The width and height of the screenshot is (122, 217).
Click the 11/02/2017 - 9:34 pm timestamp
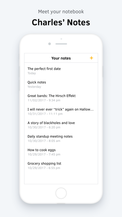pyautogui.click(x=44, y=100)
